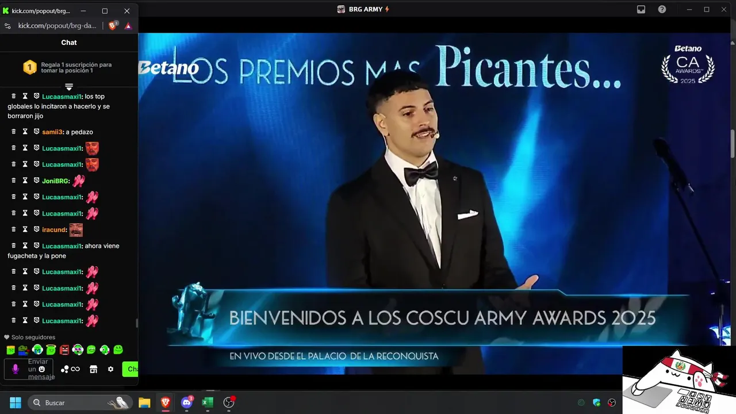
Task: Insert the green gamer headset emote
Action: tap(105, 350)
